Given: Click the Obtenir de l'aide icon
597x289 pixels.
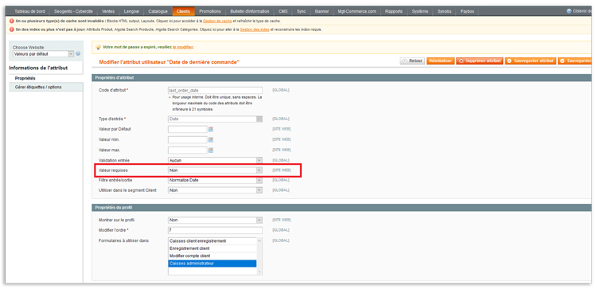Looking at the screenshot, I should [x=569, y=11].
